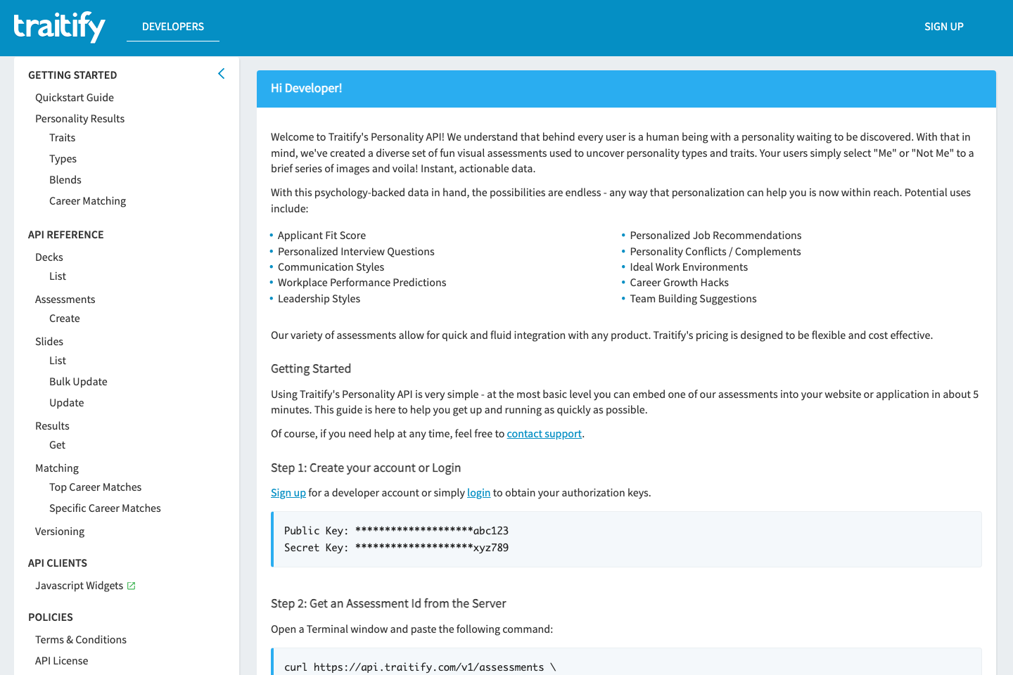Open the Versioning page

click(x=60, y=531)
